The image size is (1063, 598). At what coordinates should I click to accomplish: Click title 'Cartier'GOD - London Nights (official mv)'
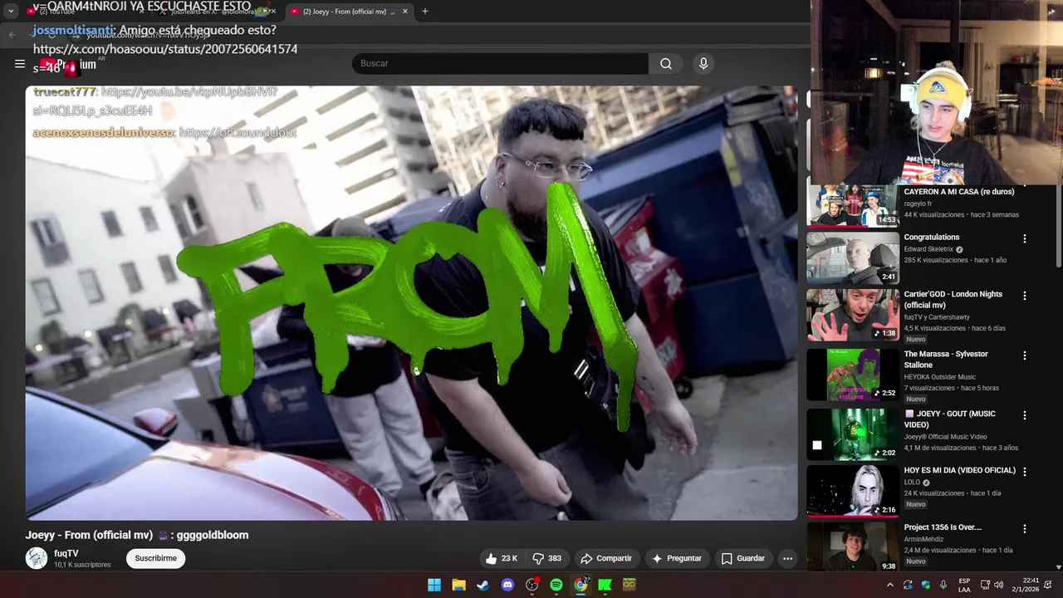953,300
